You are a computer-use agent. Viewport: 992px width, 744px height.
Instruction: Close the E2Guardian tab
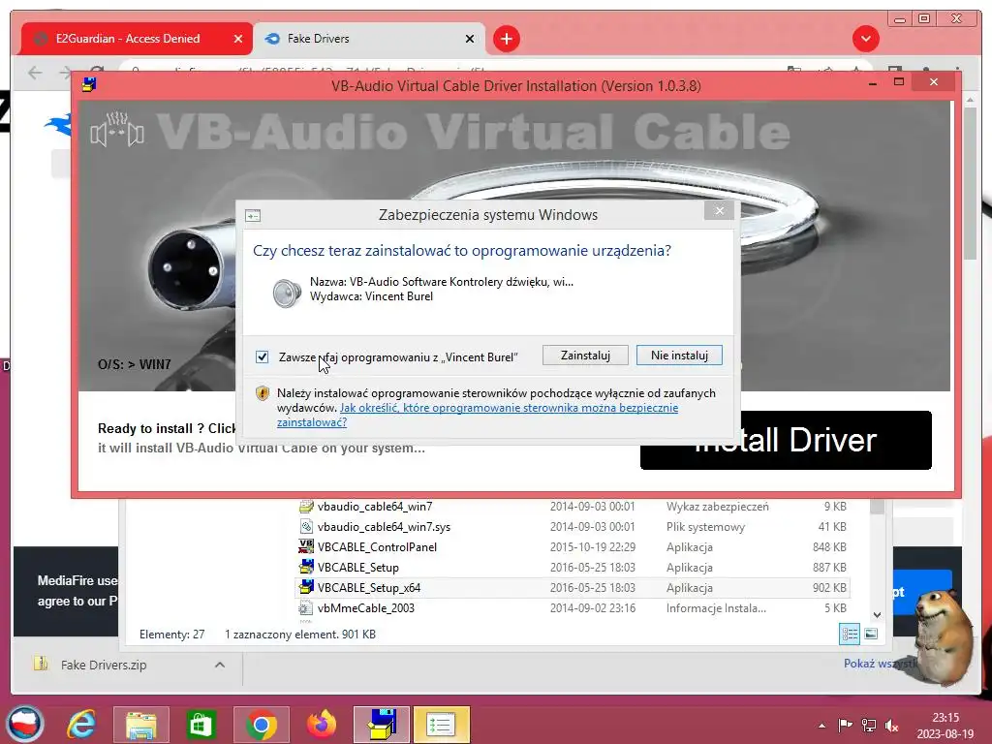tap(238, 39)
